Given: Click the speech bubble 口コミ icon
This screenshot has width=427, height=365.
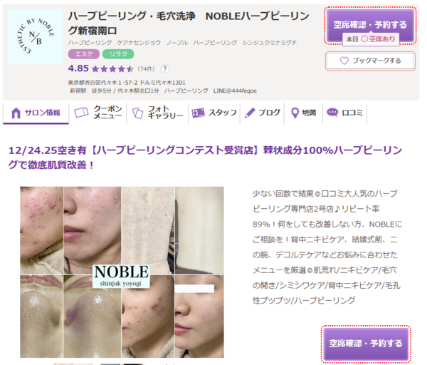Looking at the screenshot, I should click(332, 113).
